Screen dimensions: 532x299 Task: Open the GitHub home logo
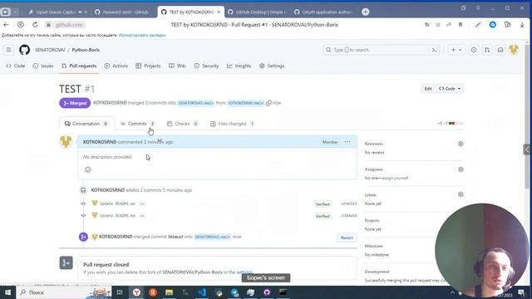click(x=24, y=50)
